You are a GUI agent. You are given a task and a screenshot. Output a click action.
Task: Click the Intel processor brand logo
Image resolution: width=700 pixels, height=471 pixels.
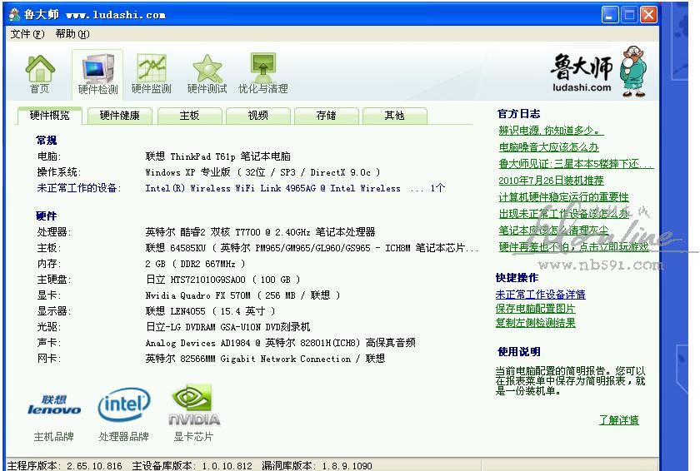pos(124,404)
